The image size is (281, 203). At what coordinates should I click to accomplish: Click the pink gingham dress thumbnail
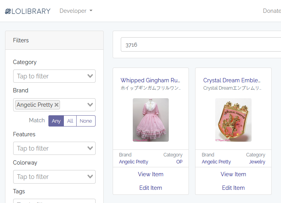point(151,120)
